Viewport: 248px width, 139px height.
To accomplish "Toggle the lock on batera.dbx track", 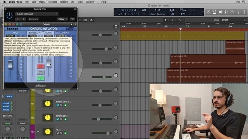I will click(65, 119).
